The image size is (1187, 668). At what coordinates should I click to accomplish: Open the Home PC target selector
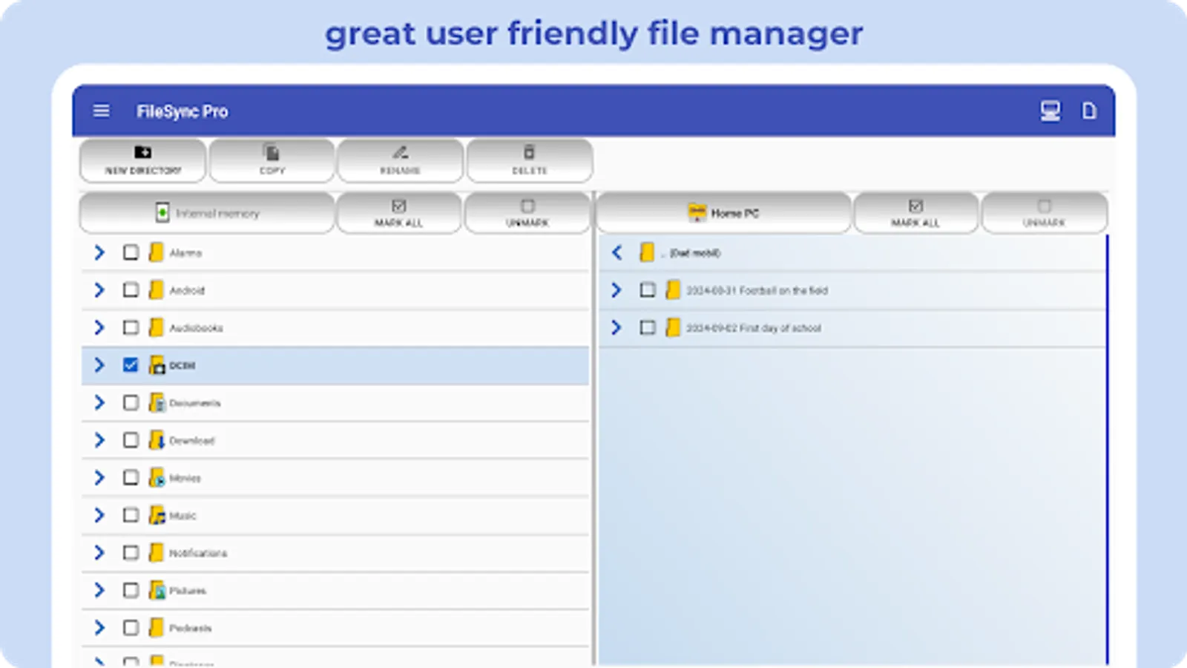point(723,213)
